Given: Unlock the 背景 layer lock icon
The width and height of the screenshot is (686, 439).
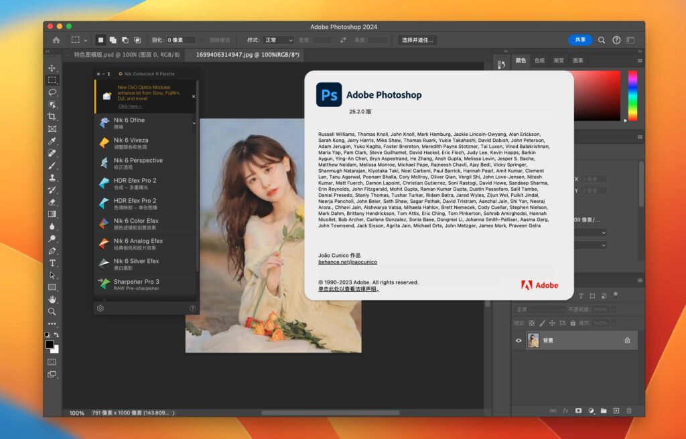Looking at the screenshot, I should [627, 340].
